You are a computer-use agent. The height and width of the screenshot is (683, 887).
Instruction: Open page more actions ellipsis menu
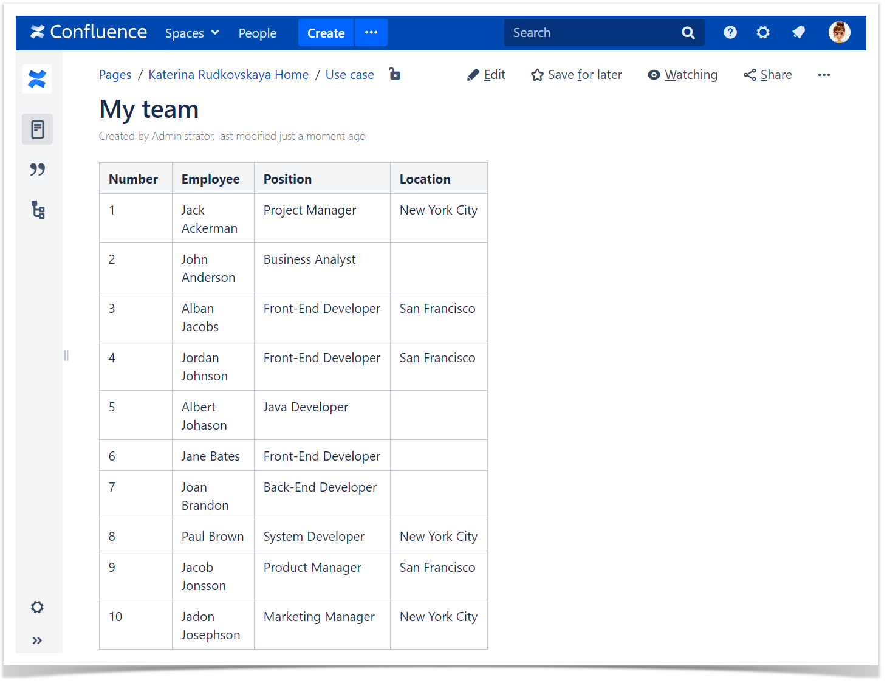[824, 75]
